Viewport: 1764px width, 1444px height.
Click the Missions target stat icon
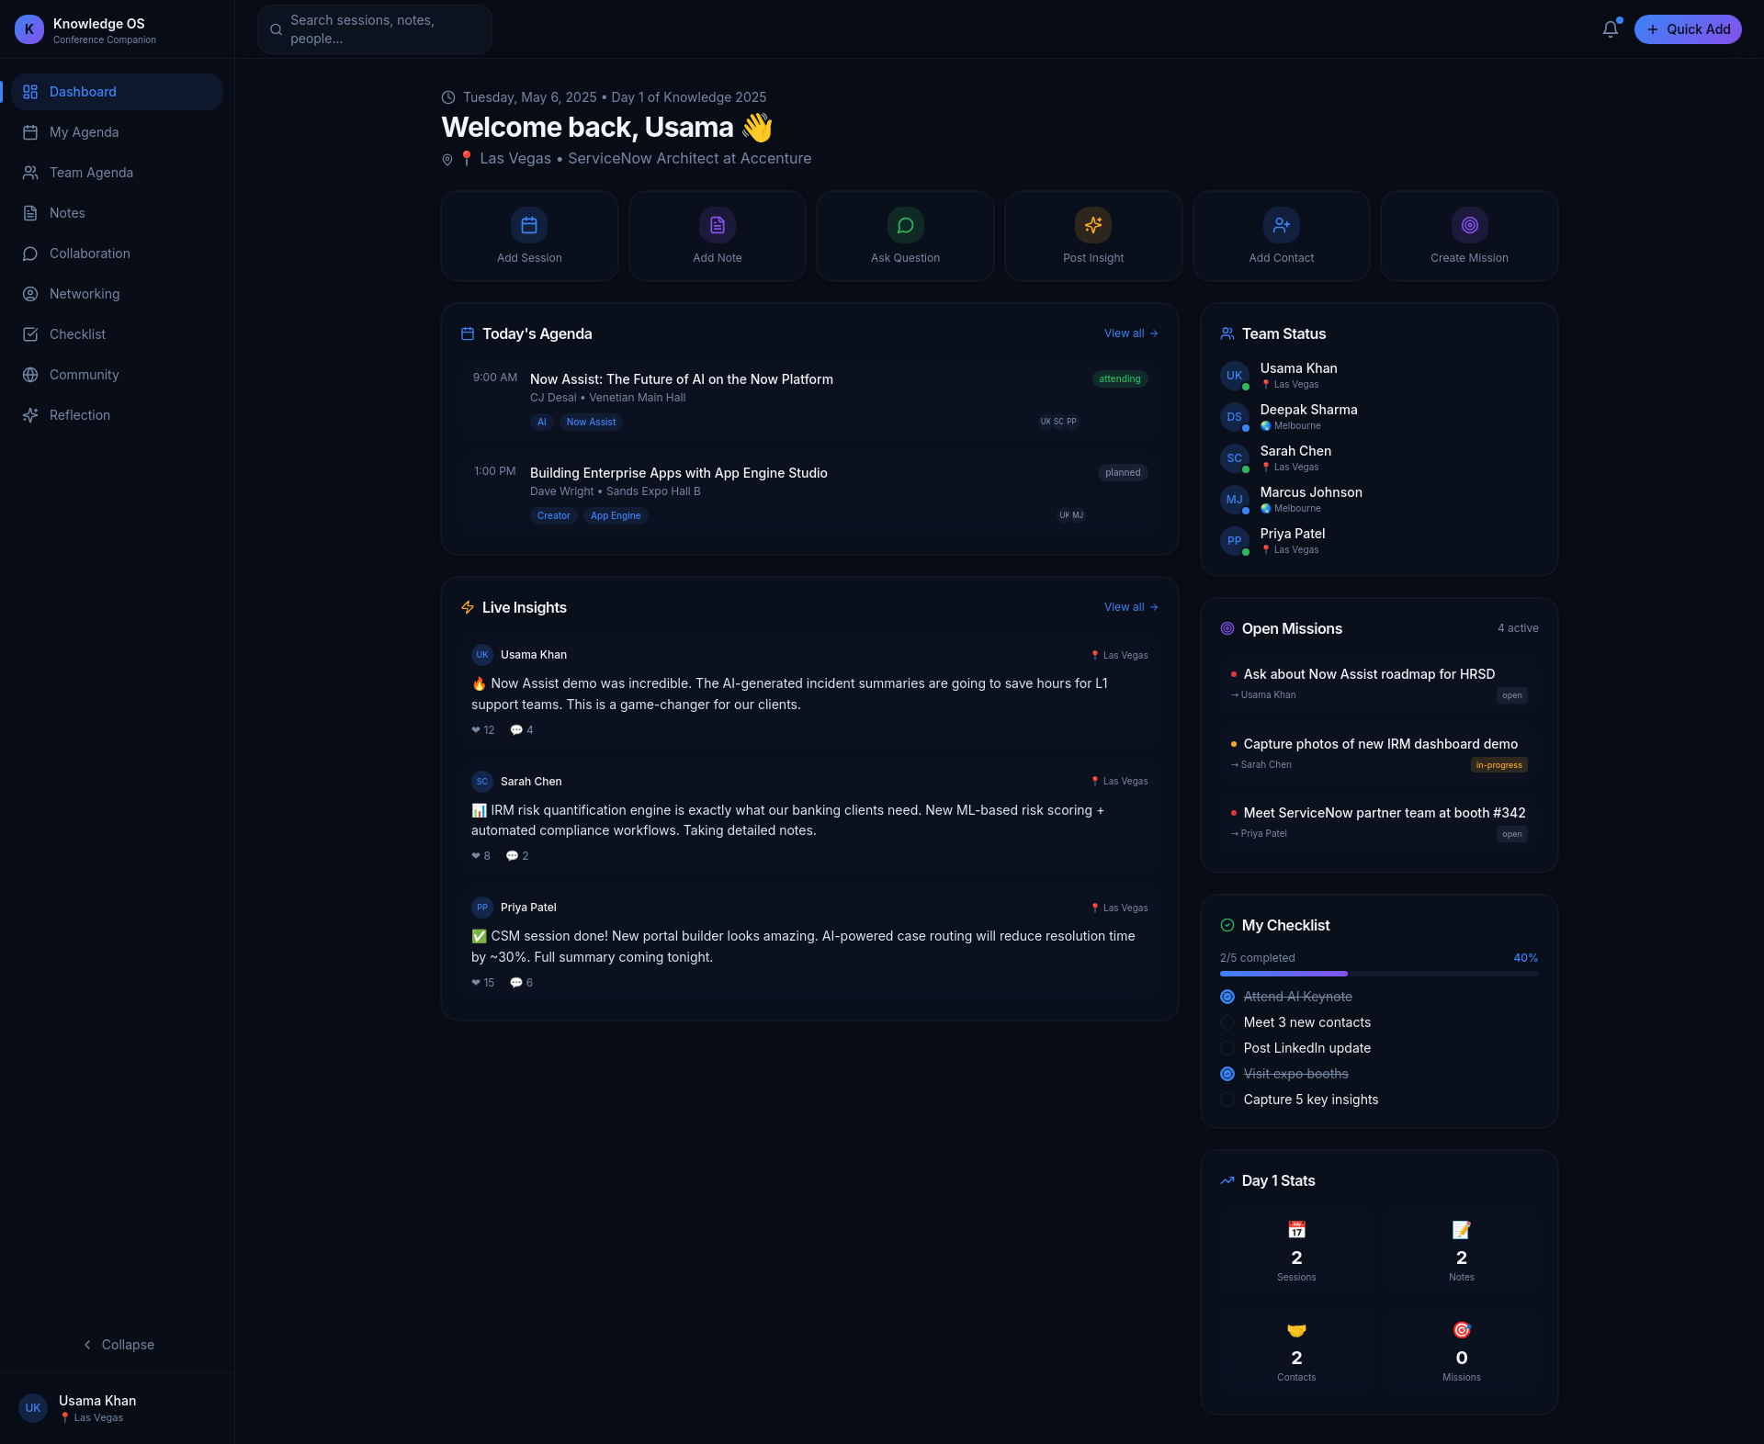tap(1462, 1330)
